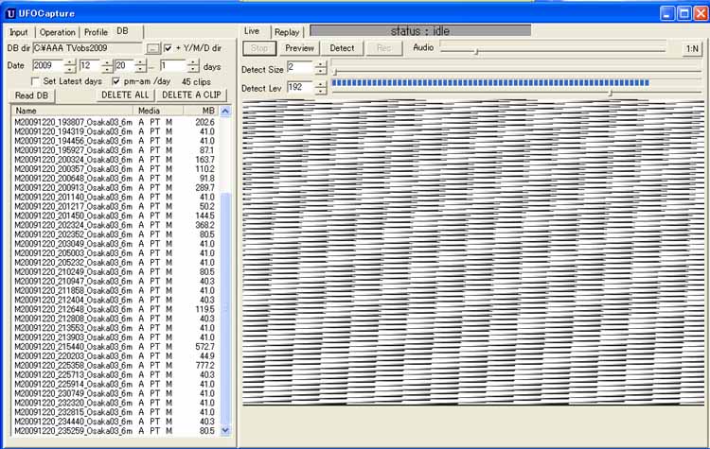This screenshot has height=449, width=710.
Task: Click the day 20 spinner arrows
Action: [140, 66]
